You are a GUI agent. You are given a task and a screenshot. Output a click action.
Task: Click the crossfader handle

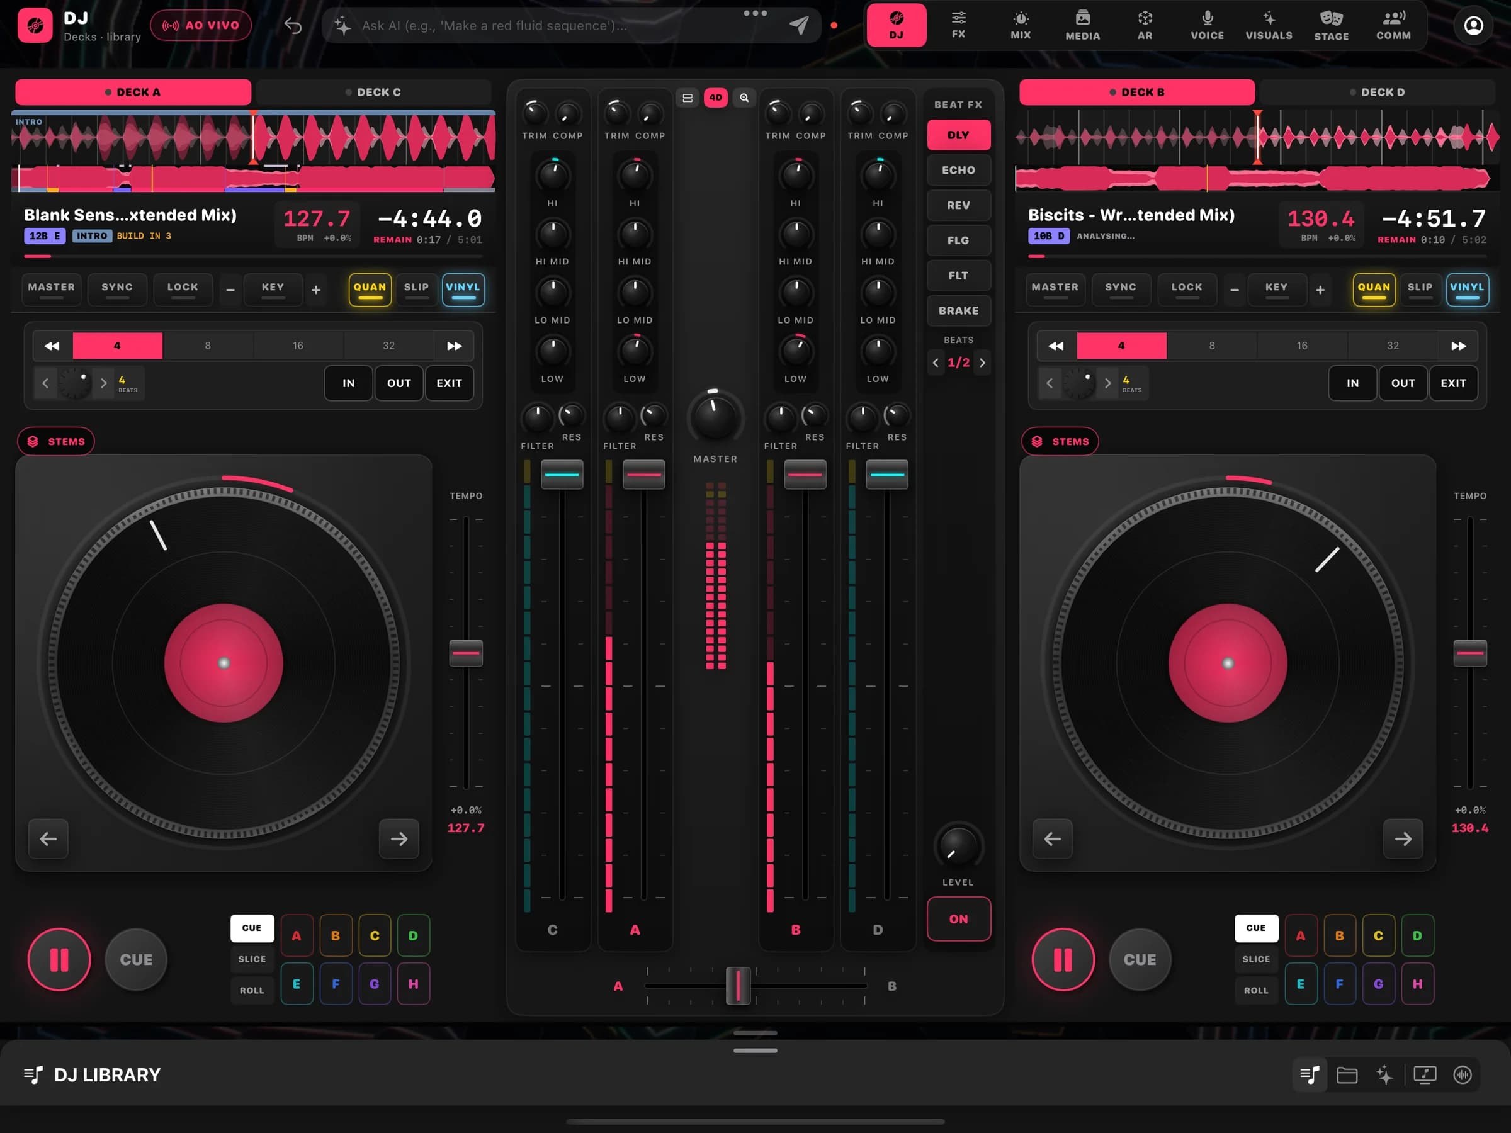(x=738, y=986)
